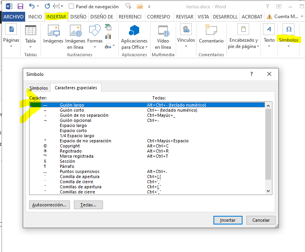Open the ARCHIVO ribbon tab
Image resolution: width=305 pixels, height=252 pixels.
[14, 17]
